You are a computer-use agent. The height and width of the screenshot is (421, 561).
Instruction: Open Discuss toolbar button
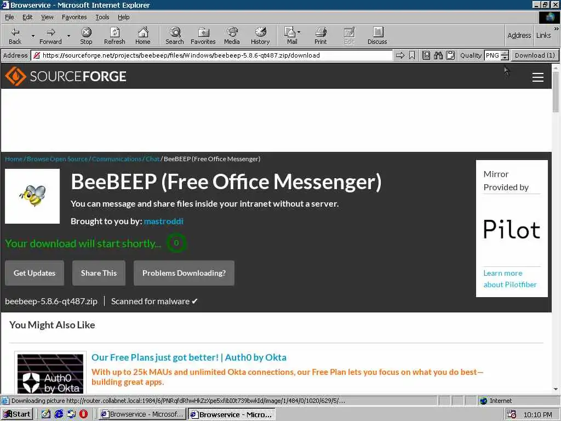(377, 36)
